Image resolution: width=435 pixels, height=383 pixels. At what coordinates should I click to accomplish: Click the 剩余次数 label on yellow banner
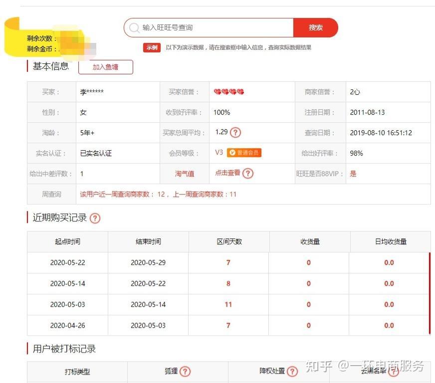pyautogui.click(x=41, y=38)
